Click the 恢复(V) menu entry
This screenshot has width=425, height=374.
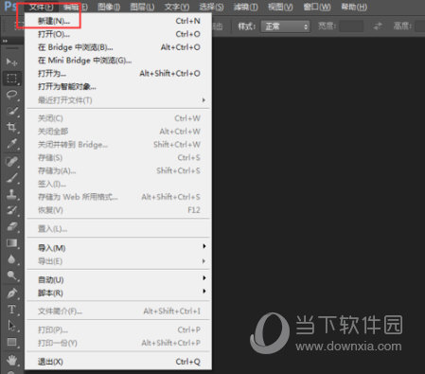click(x=118, y=210)
